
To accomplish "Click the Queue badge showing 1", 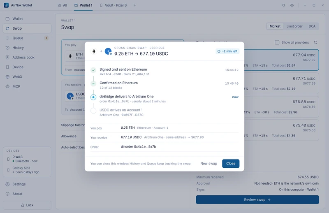I will click(46, 38).
